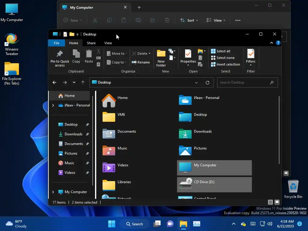Go back using the left arrow
308x231 pixels.
pos(54,82)
